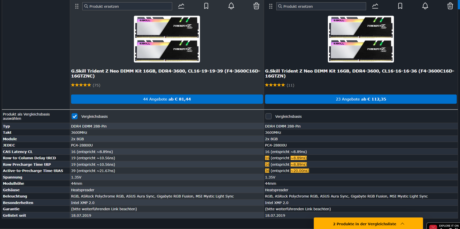The image size is (460, 229).
Task: Click search icon in left Produkt ersetzen field
Action: tap(86, 6)
